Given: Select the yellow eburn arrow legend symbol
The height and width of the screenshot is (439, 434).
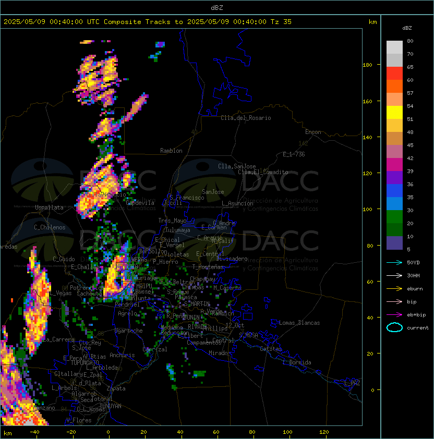Looking at the screenshot, I should (394, 289).
